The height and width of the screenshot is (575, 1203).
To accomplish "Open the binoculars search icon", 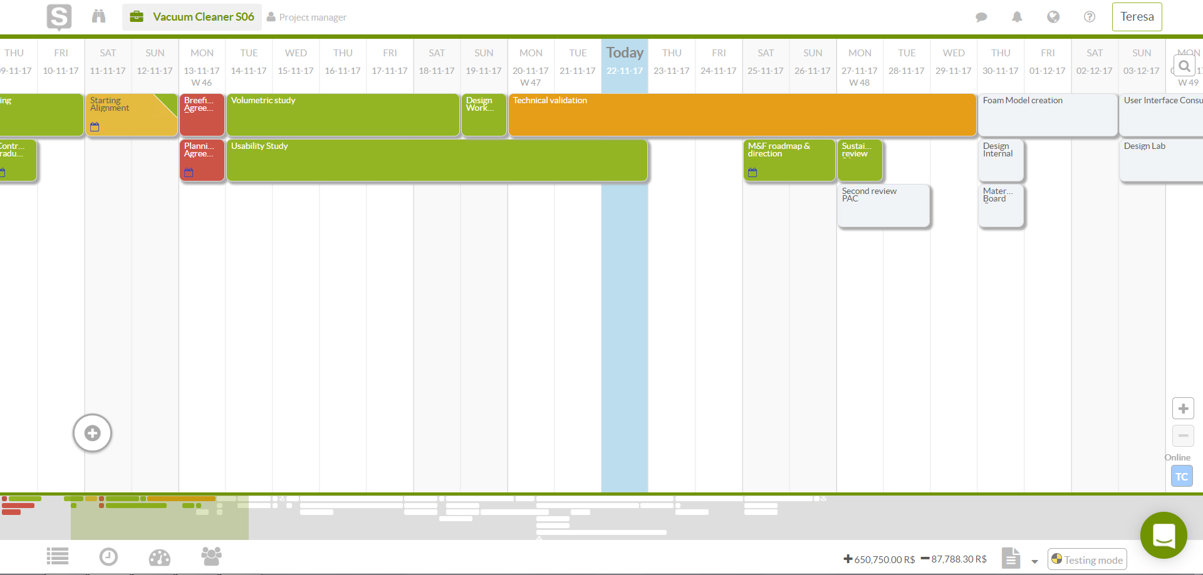I will point(99,16).
